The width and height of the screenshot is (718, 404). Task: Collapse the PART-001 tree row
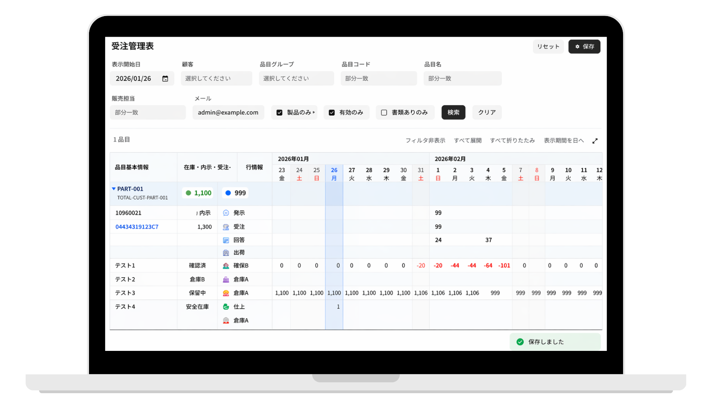click(x=114, y=189)
